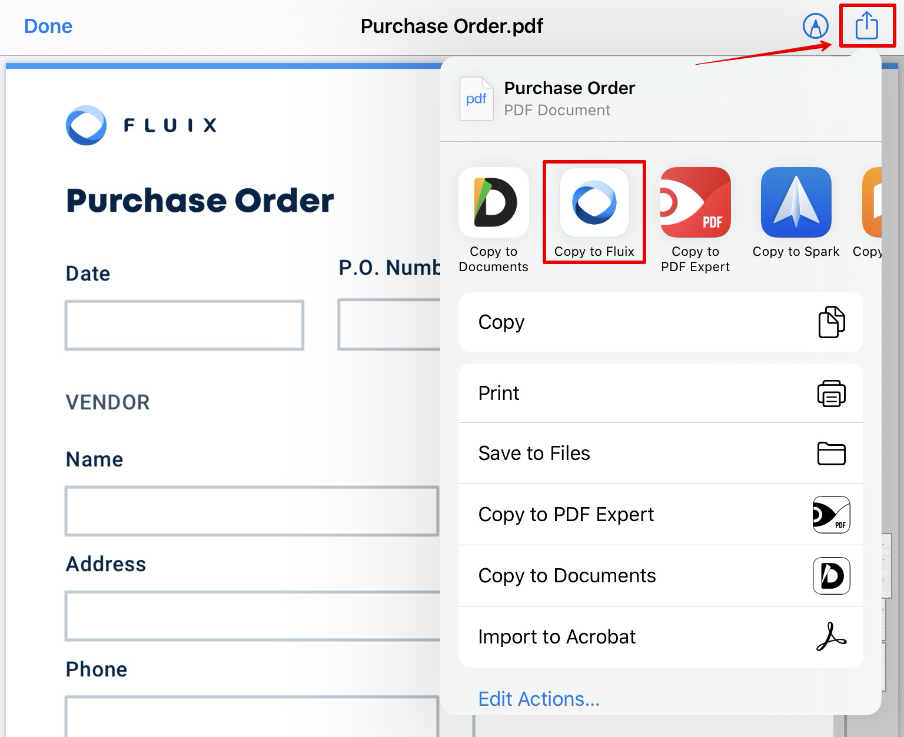The width and height of the screenshot is (904, 737).
Task: Click the vendor Phone field
Action: click(252, 716)
